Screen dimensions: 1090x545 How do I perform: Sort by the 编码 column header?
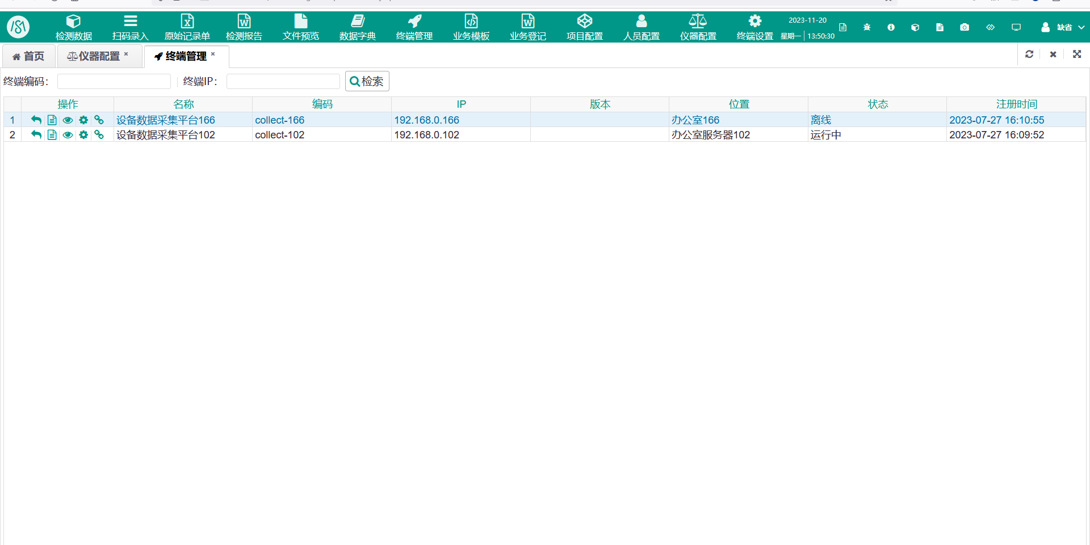tap(322, 104)
